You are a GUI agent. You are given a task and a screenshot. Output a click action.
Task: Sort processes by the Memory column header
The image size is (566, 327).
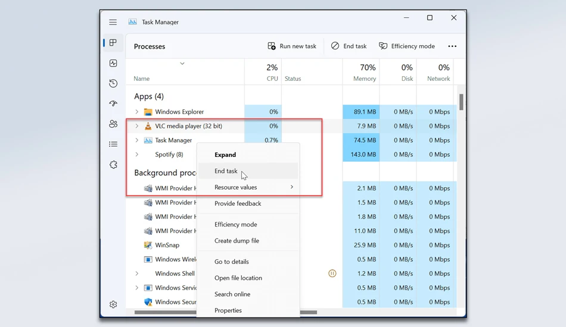pos(361,72)
